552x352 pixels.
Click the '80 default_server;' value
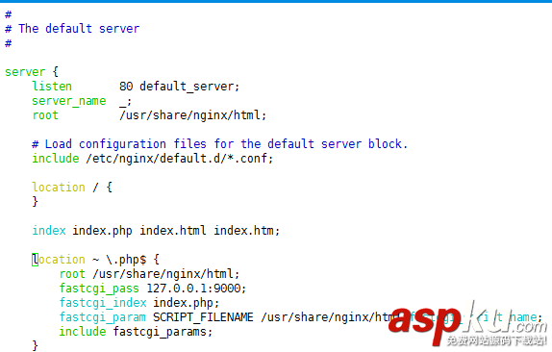[179, 87]
